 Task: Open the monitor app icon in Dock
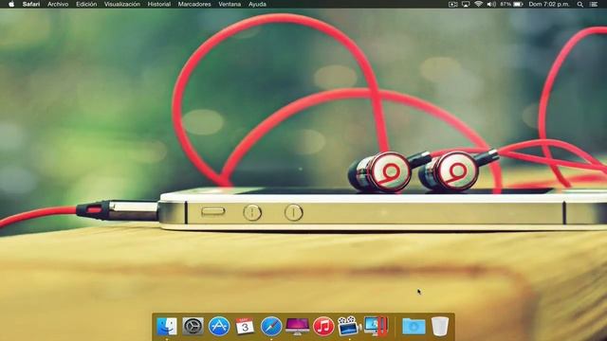(376, 326)
